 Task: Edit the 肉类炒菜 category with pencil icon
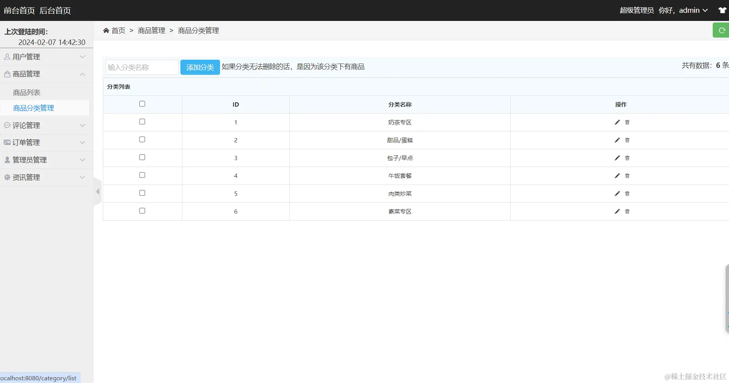pos(617,194)
